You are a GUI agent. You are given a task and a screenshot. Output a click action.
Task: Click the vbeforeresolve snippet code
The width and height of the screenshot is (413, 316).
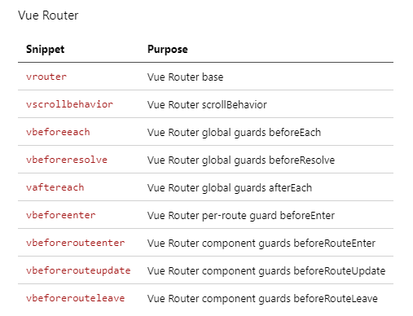pyautogui.click(x=67, y=160)
